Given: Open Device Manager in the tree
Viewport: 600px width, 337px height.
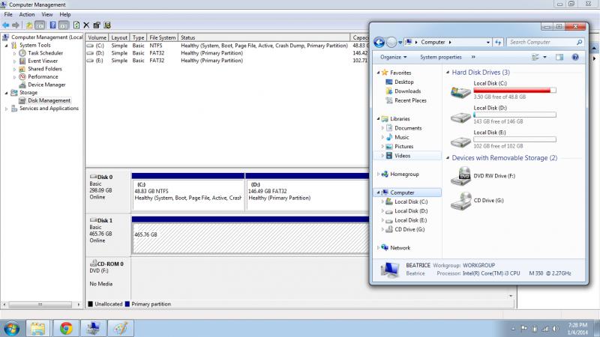Looking at the screenshot, I should coord(46,85).
